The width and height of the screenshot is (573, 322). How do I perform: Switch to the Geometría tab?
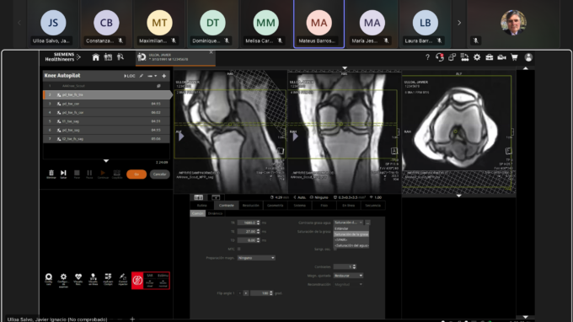click(276, 206)
